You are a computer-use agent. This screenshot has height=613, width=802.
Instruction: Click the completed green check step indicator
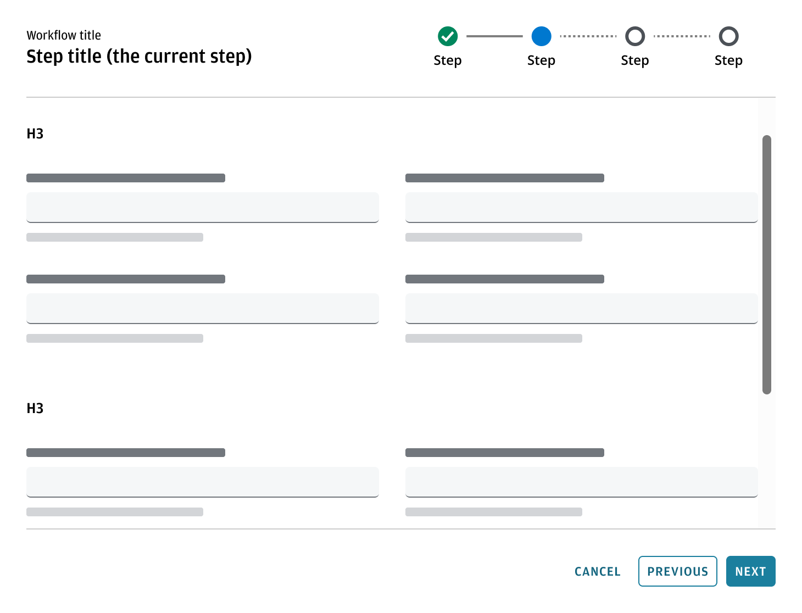[447, 36]
